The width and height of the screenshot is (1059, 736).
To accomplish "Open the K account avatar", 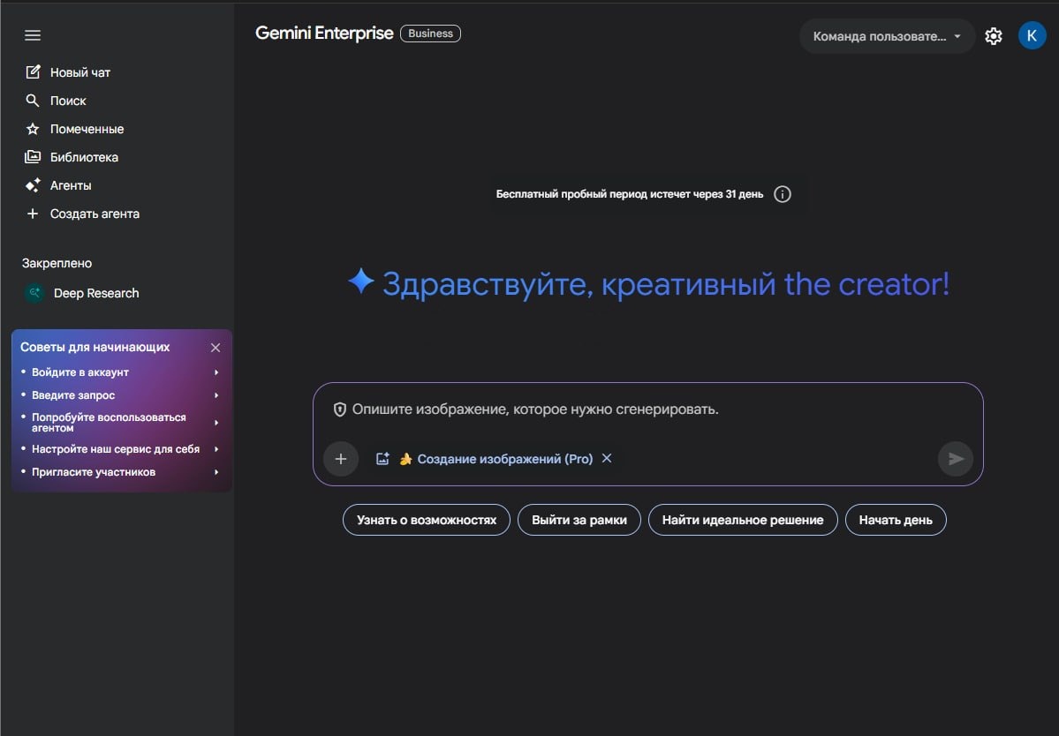I will click(x=1032, y=36).
